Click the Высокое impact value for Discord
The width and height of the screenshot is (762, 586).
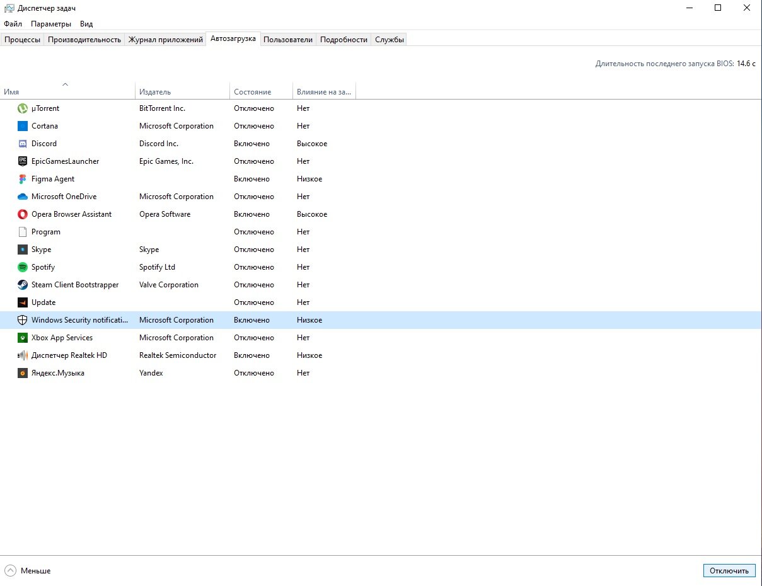[x=312, y=144]
